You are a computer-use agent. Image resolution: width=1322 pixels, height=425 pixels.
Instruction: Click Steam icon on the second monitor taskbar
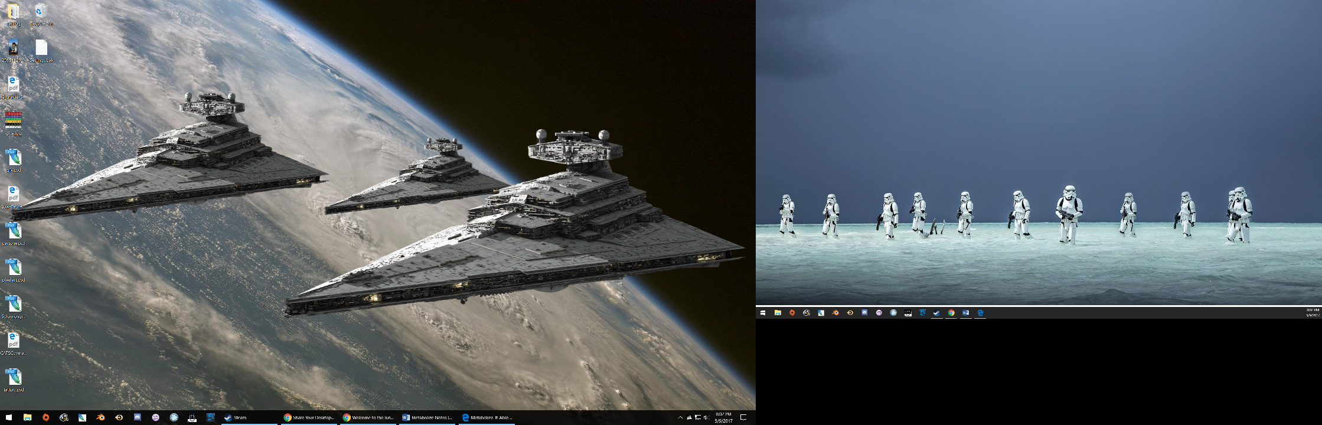[x=936, y=313]
